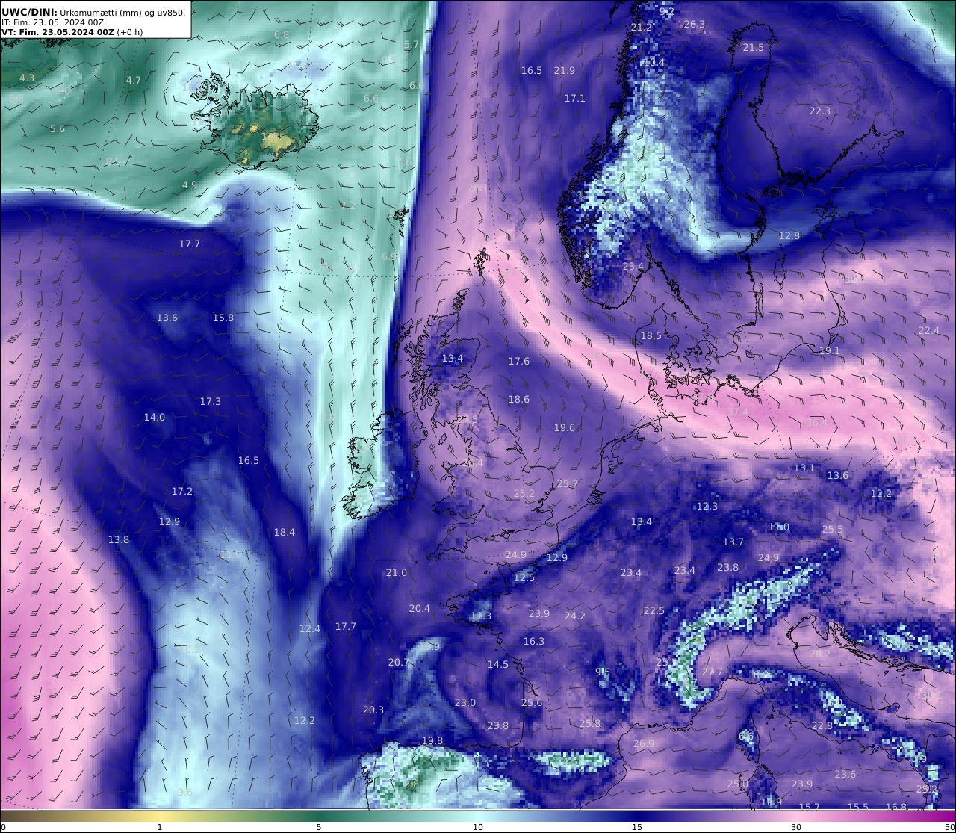Click the 30 tick on the color scale

coord(796,827)
